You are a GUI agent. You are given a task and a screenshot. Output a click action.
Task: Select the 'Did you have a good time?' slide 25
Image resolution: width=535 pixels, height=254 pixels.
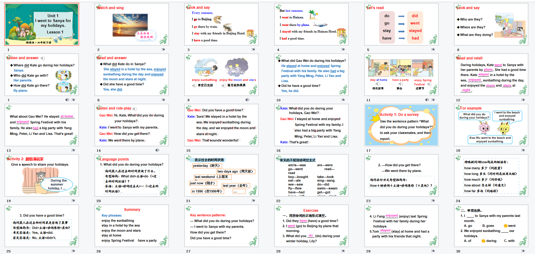pos(42,226)
